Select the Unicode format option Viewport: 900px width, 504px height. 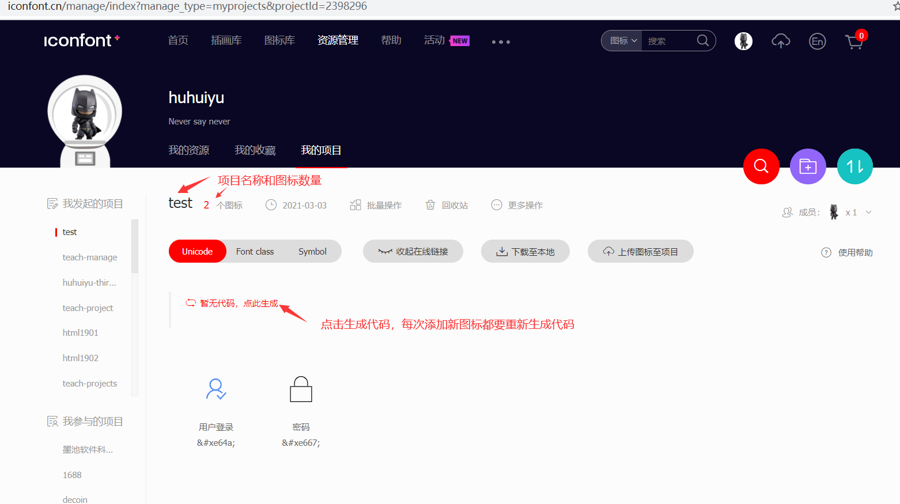click(x=197, y=252)
